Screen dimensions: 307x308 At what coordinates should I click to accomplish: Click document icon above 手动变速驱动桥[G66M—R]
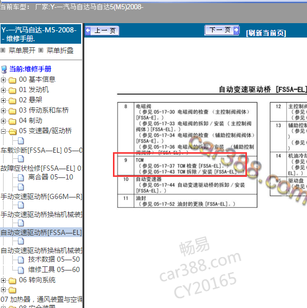point(21,187)
